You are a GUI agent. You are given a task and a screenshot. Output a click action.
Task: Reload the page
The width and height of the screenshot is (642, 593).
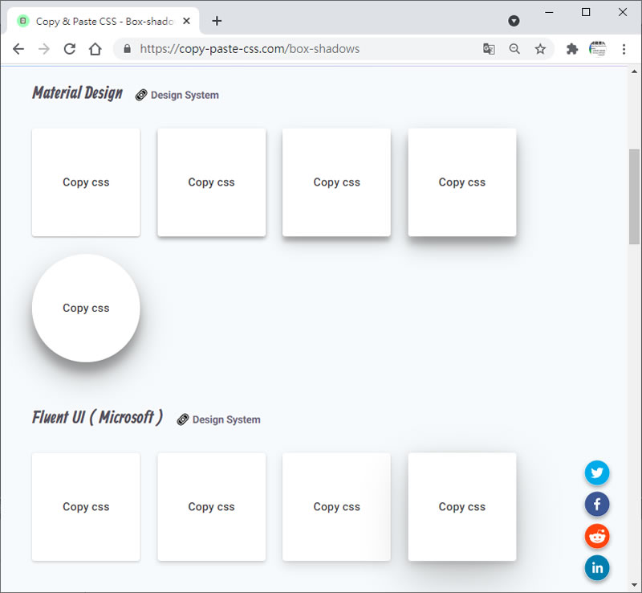[70, 49]
